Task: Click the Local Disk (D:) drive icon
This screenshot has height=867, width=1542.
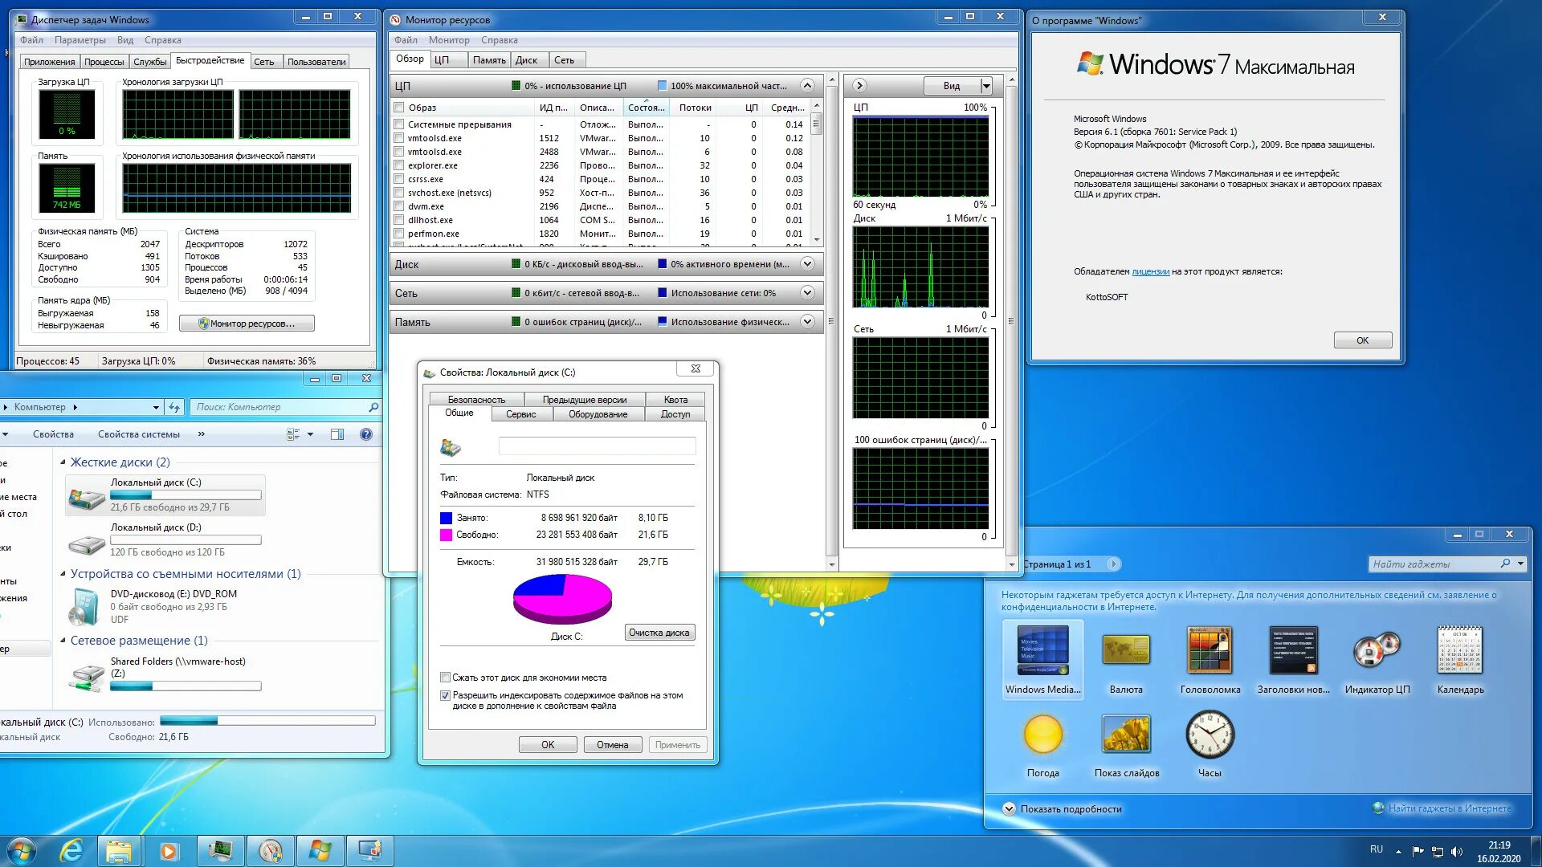Action: (86, 545)
